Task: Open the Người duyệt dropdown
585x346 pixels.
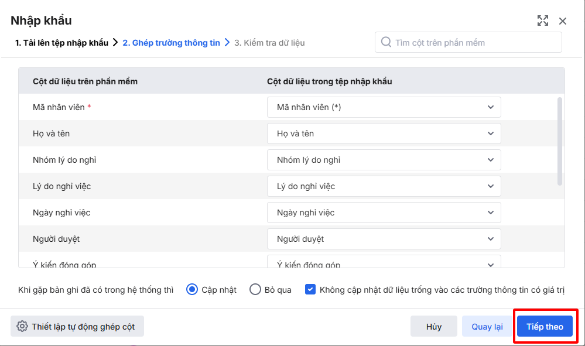Action: pyautogui.click(x=384, y=239)
